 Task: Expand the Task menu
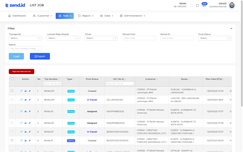(65, 16)
